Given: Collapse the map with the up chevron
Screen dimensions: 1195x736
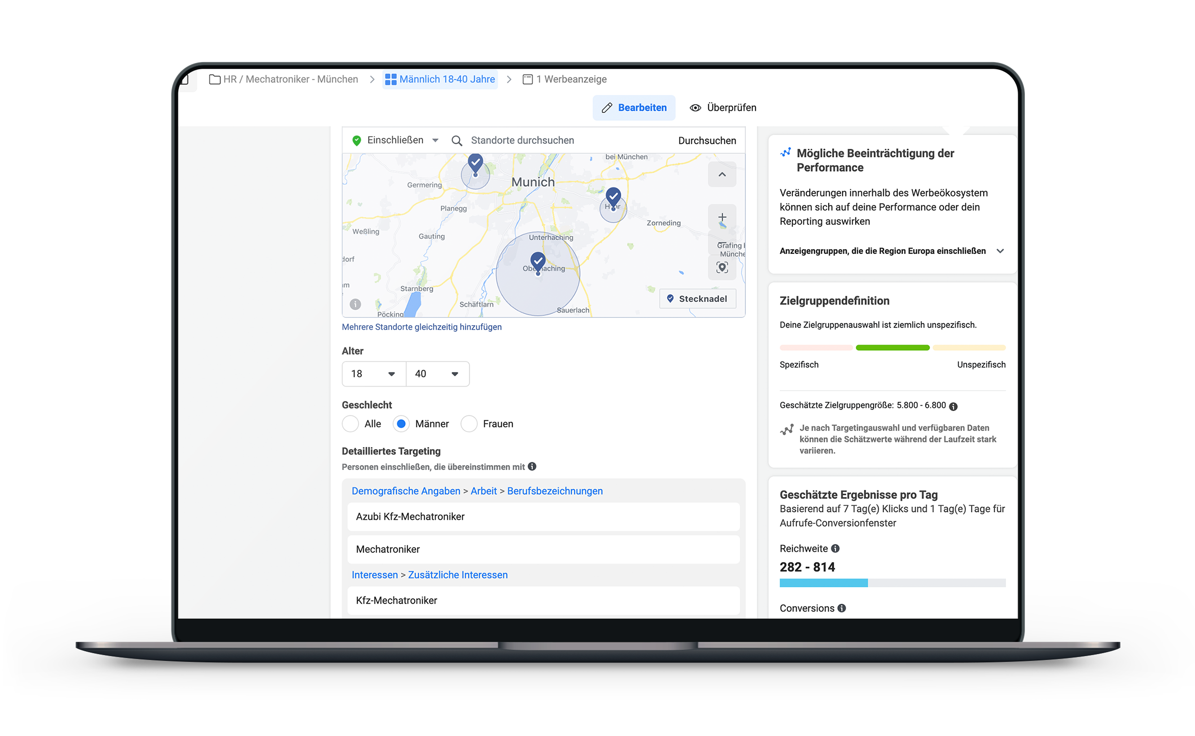Looking at the screenshot, I should pyautogui.click(x=722, y=174).
